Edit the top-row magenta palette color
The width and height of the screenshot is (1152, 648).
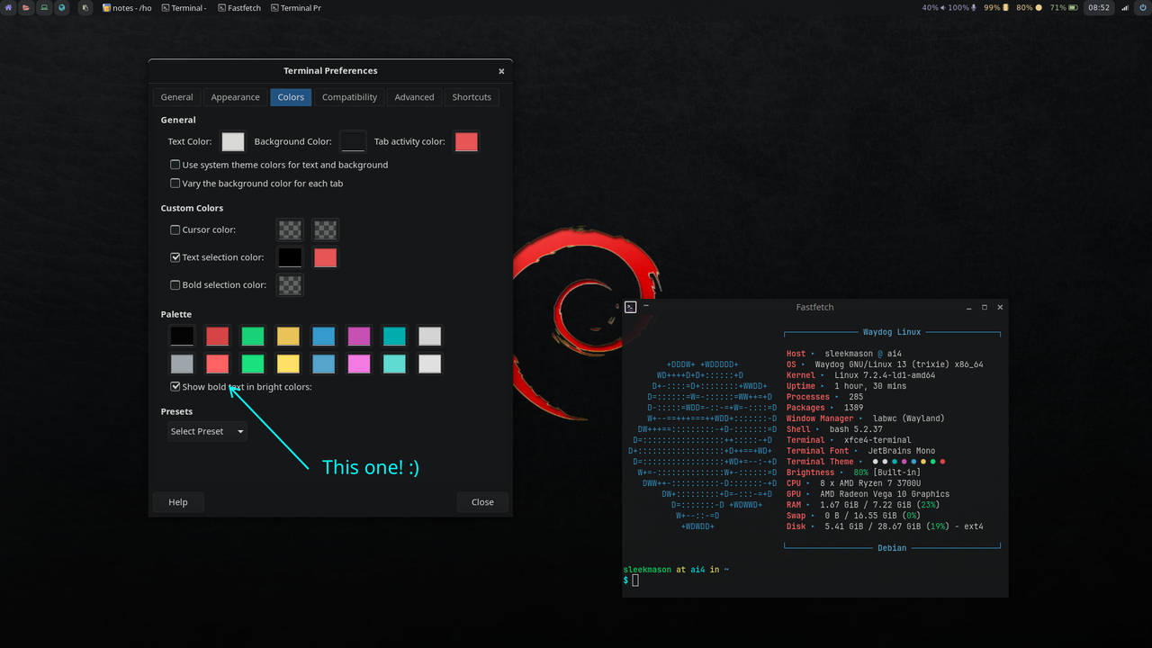359,336
